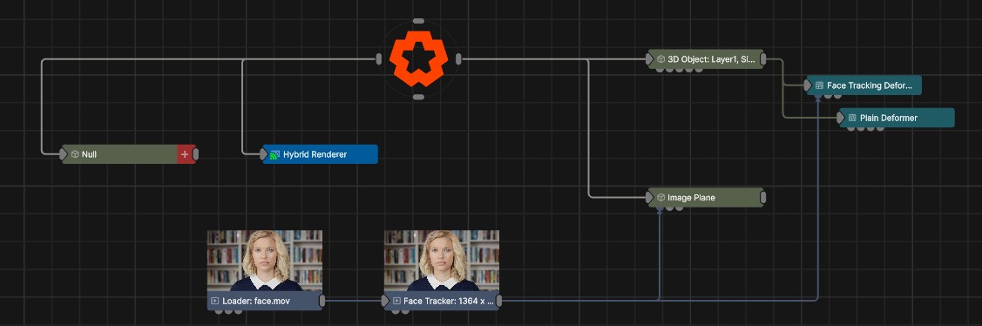This screenshot has height=326, width=982.
Task: Click the 'Face Tracking Defor...' label
Action: point(870,85)
